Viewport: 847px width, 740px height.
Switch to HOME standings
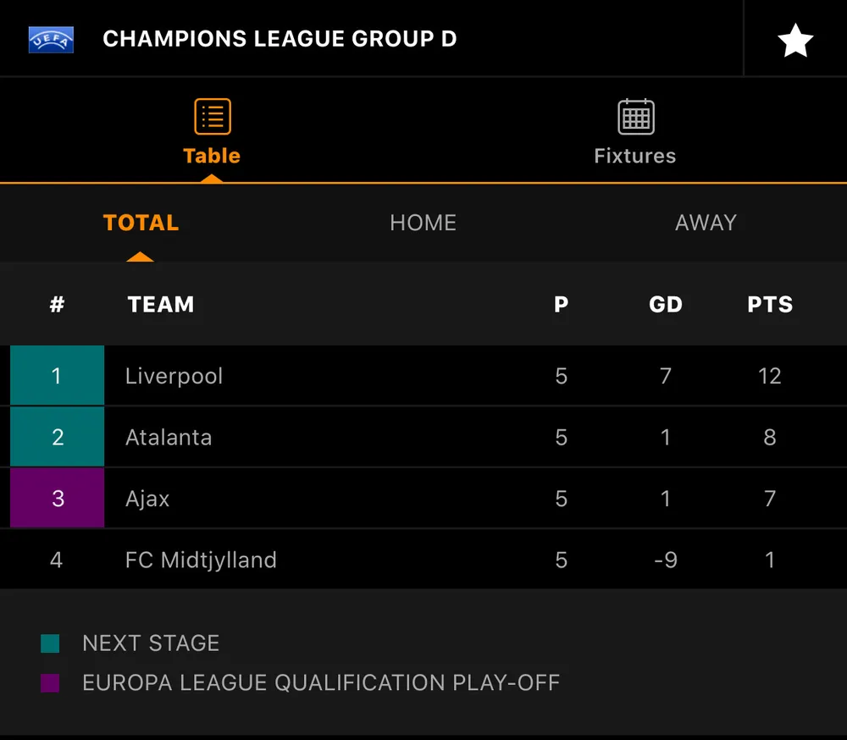423,223
